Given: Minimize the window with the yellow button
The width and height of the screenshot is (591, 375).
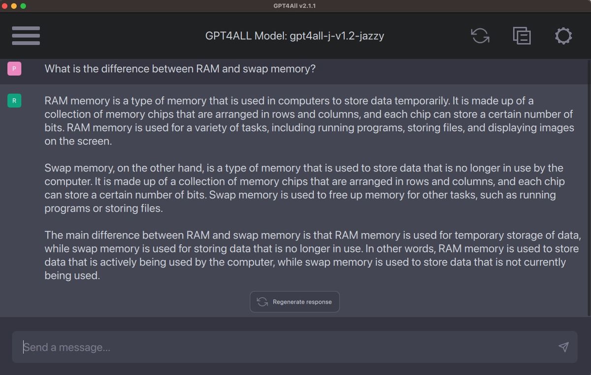Looking at the screenshot, I should click(x=14, y=6).
